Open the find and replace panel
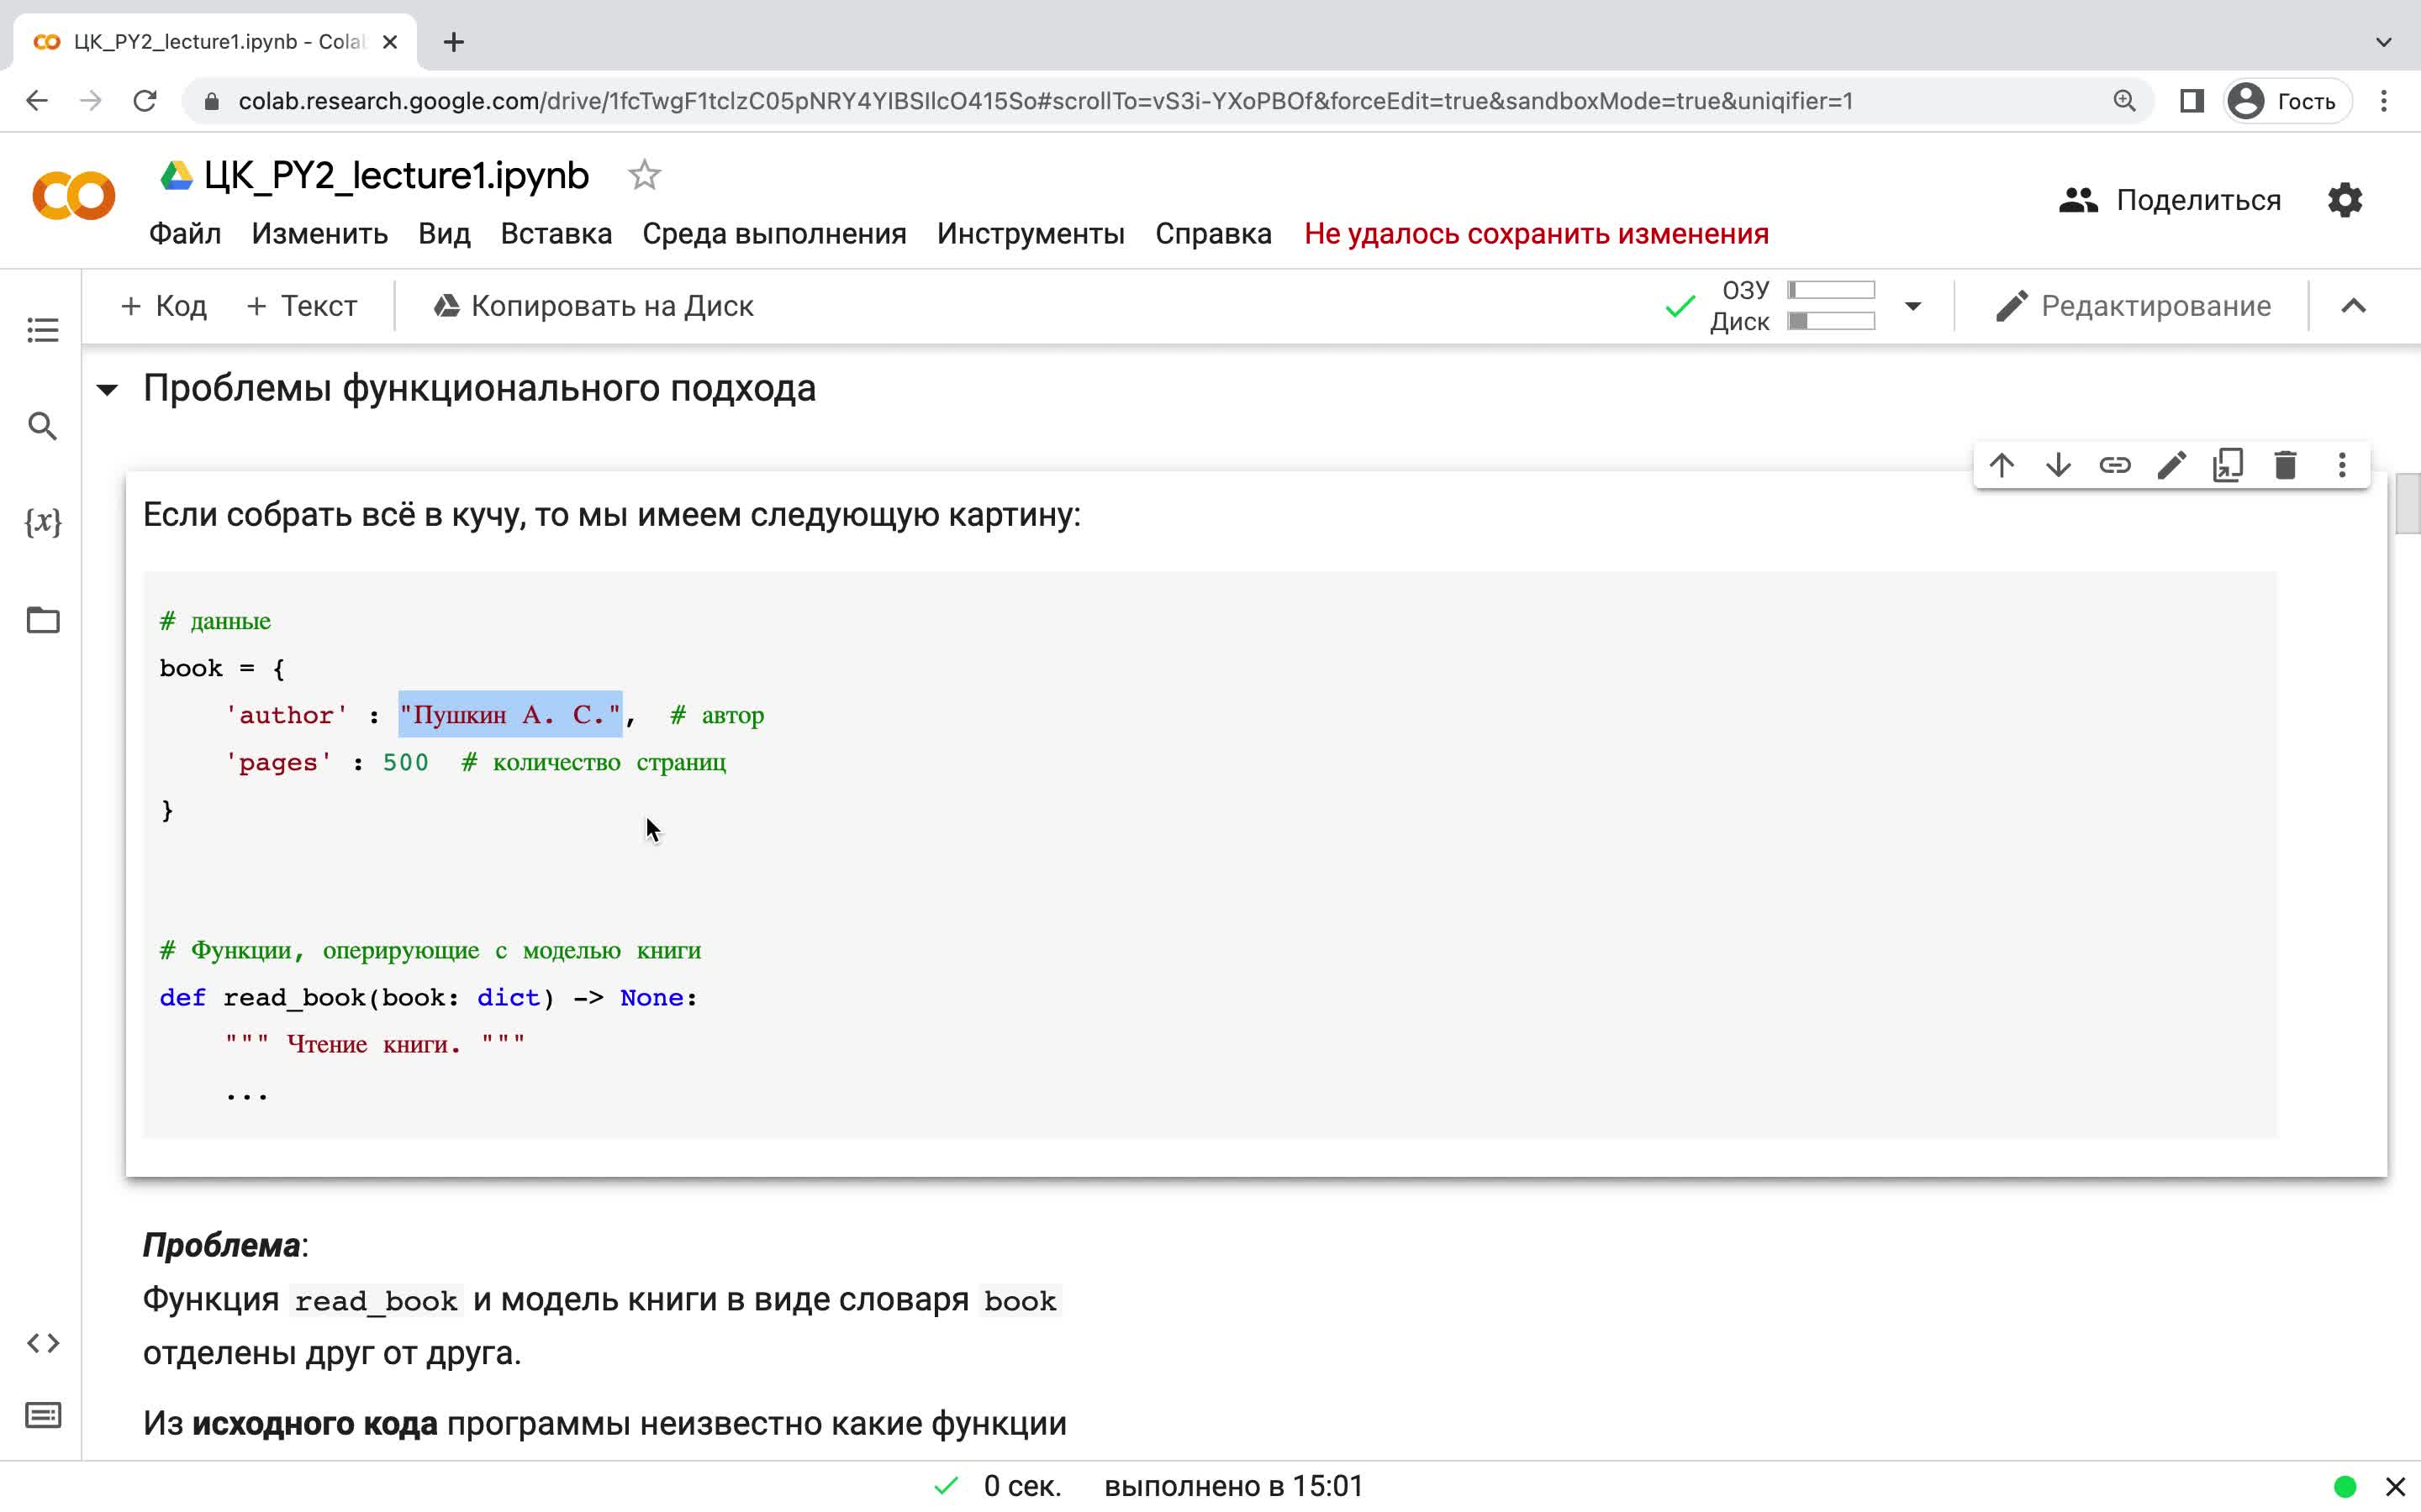The width and height of the screenshot is (2421, 1512). [x=42, y=426]
